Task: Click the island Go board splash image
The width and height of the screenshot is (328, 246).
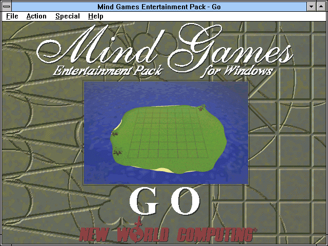Action: click(x=166, y=133)
